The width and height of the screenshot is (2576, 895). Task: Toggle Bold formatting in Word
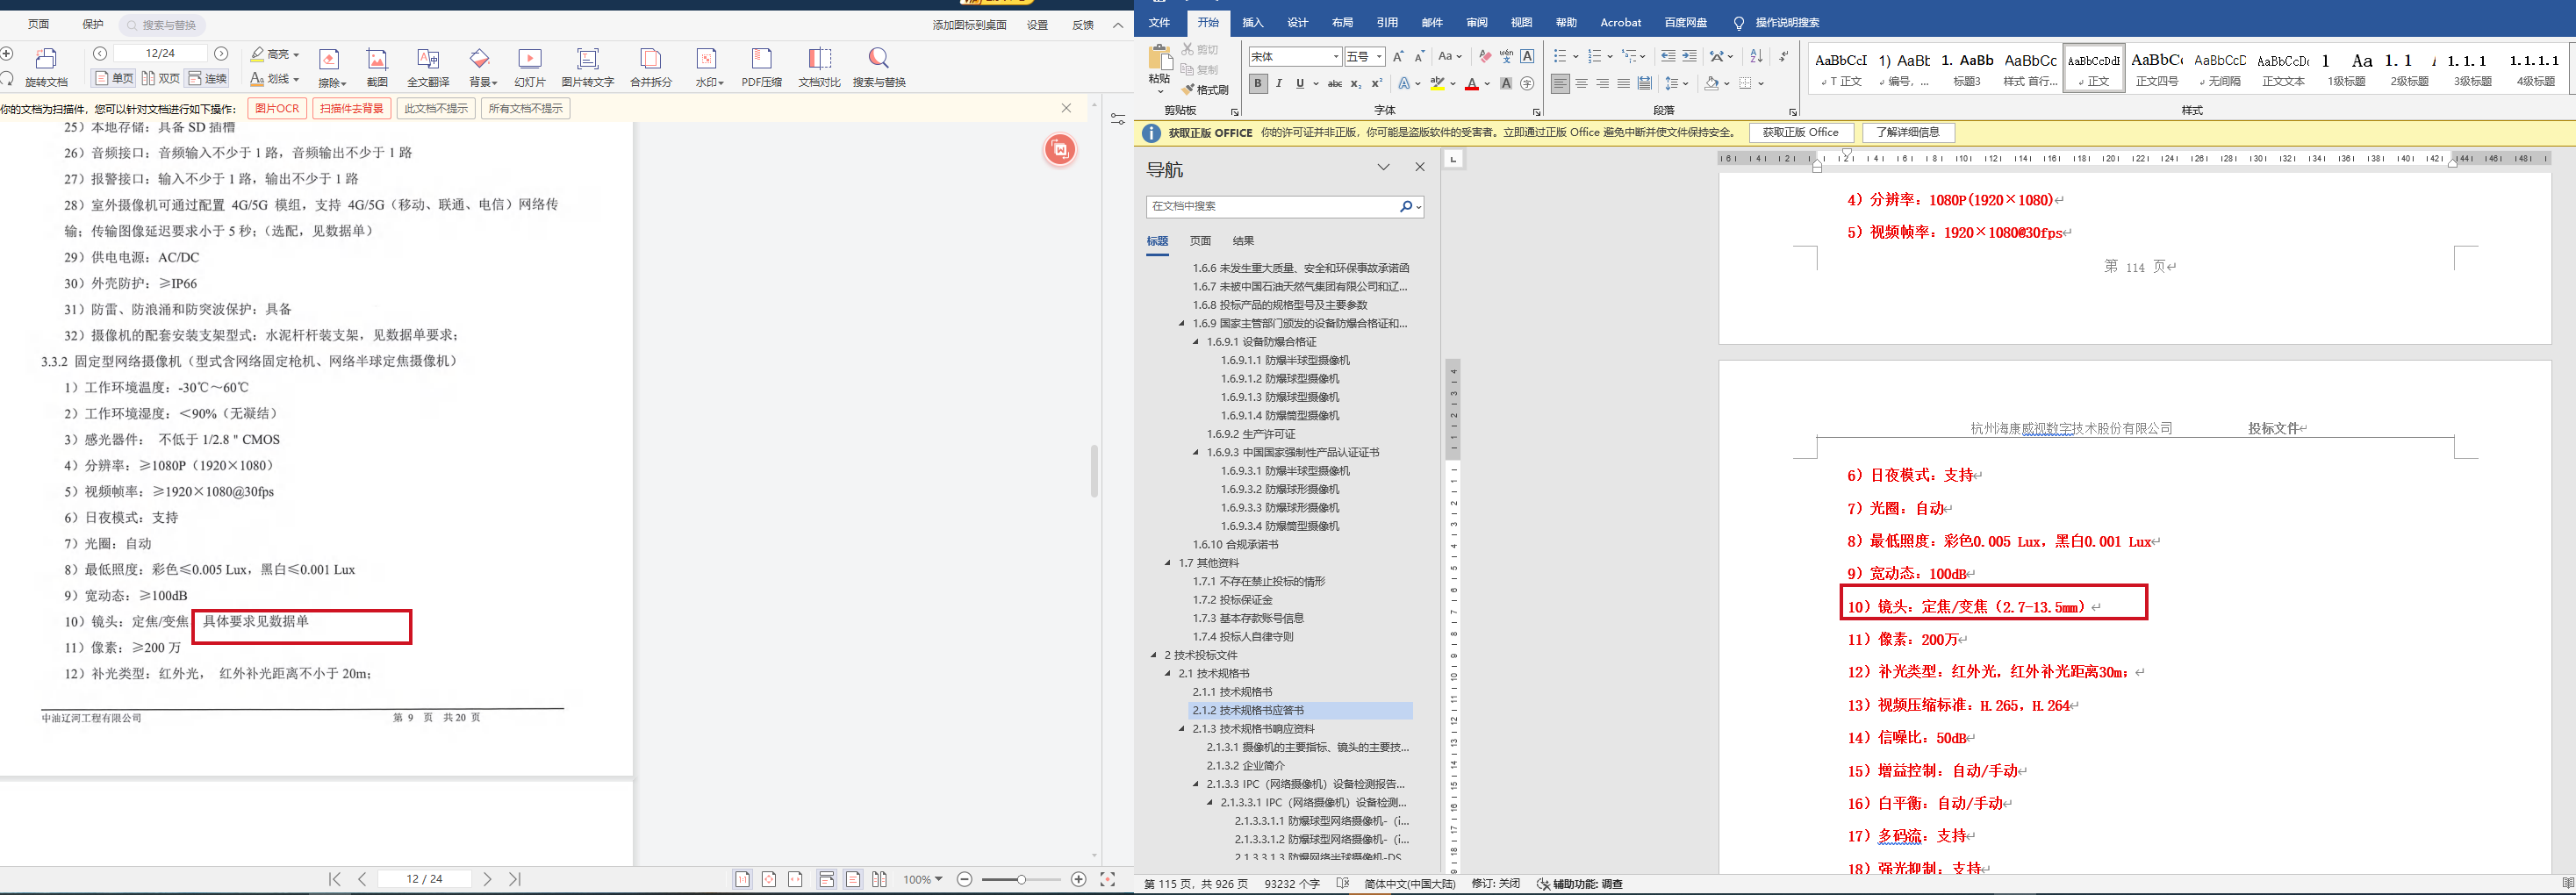1258,84
